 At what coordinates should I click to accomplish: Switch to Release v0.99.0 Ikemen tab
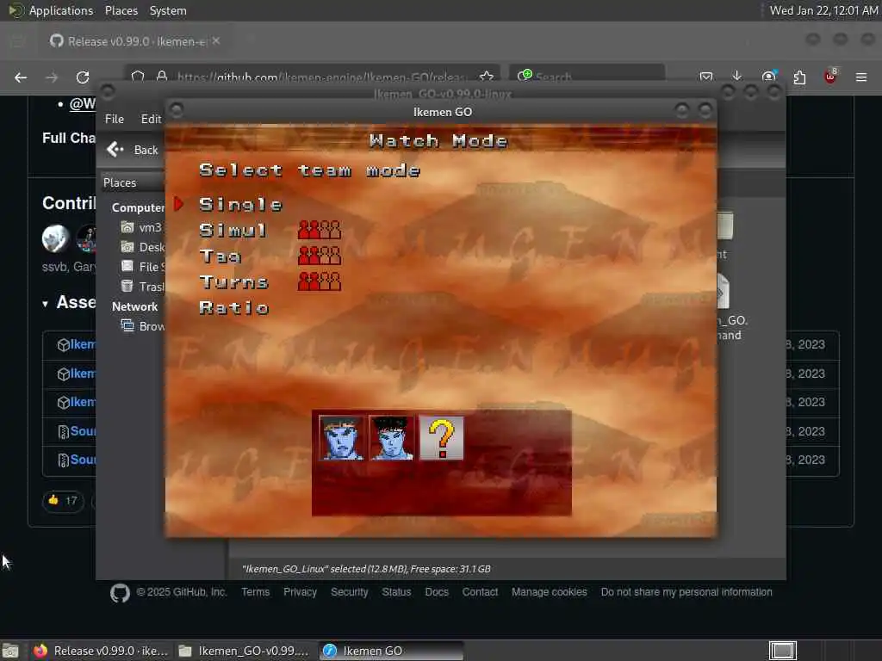click(x=135, y=41)
